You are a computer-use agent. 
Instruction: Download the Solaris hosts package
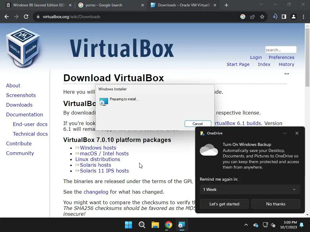coord(95,165)
